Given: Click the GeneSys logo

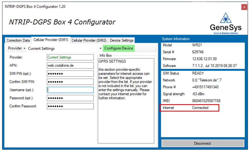Looking at the screenshot, I should (x=226, y=23).
